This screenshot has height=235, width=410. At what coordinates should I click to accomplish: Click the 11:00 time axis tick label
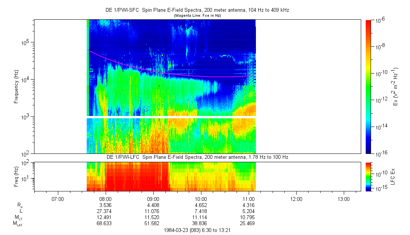pos(248,199)
